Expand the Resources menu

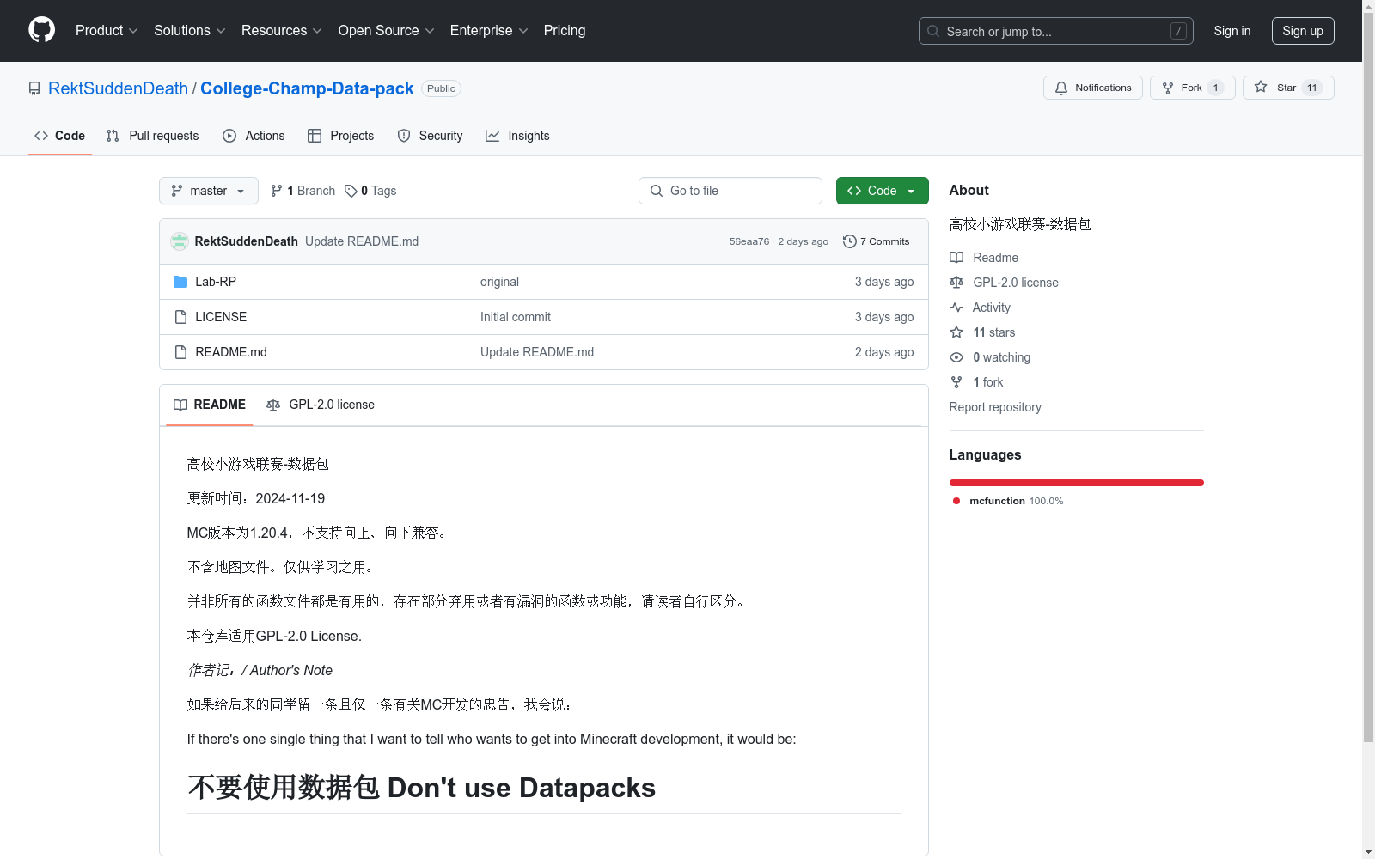click(282, 31)
